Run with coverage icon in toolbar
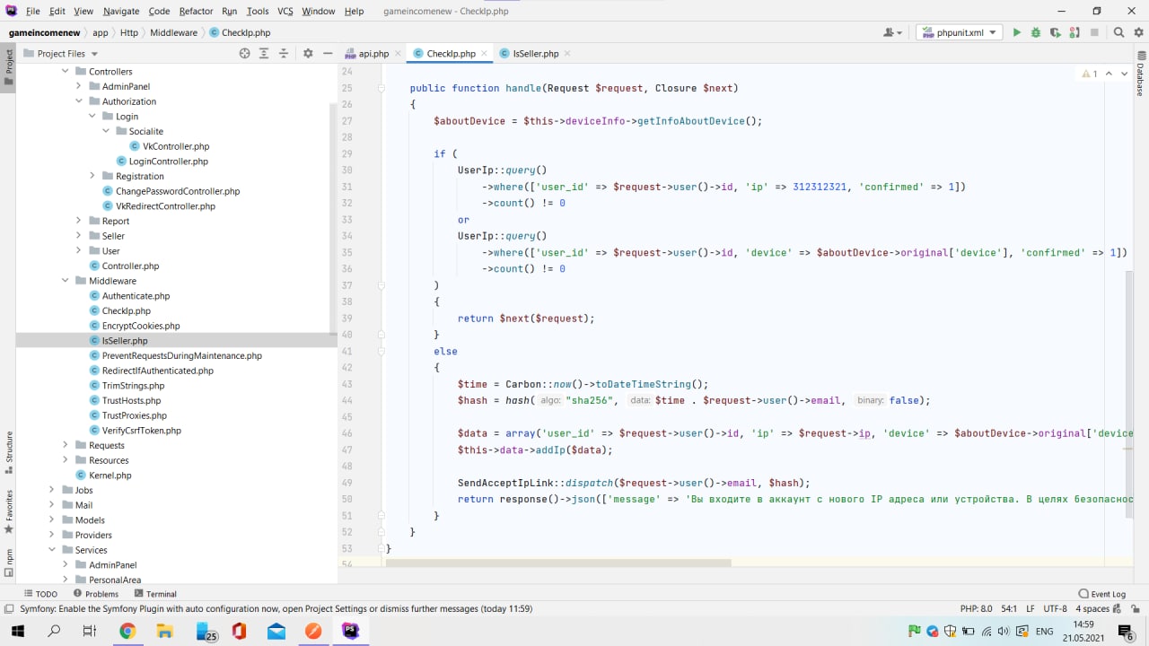Viewport: 1149px width, 646px height. (x=1056, y=32)
